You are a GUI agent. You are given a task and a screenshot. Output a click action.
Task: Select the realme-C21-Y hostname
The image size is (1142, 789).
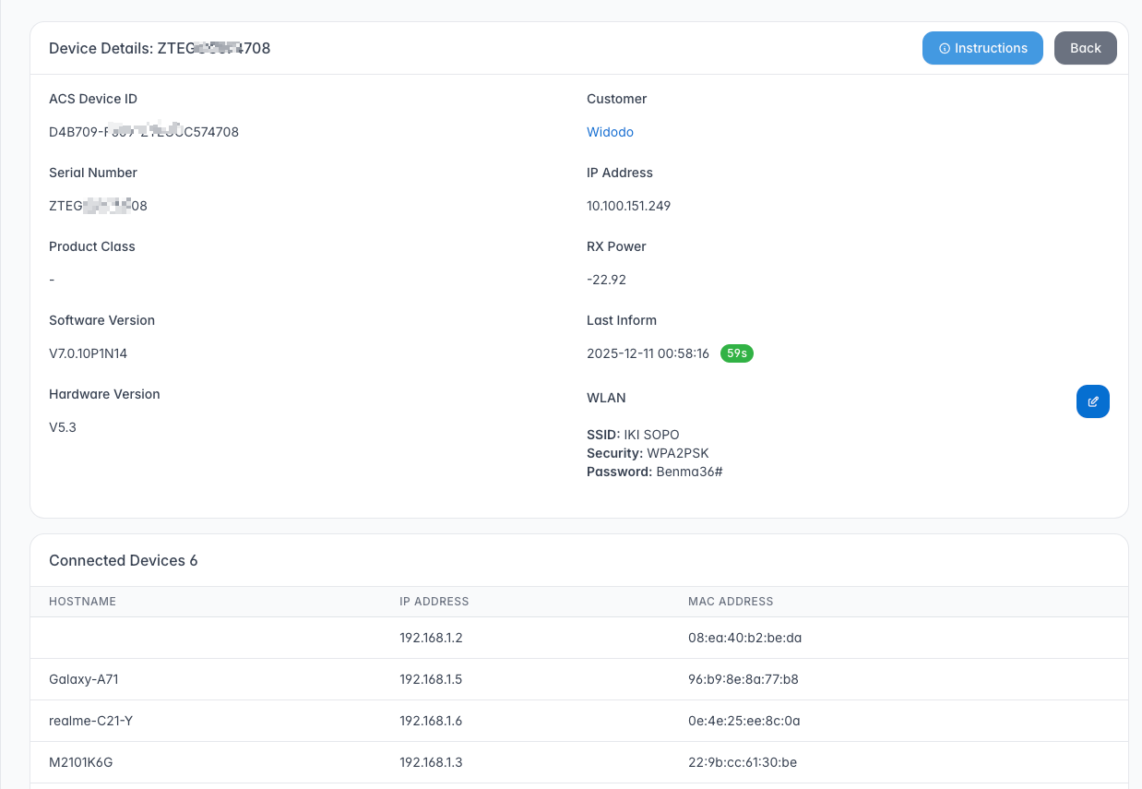click(x=90, y=721)
